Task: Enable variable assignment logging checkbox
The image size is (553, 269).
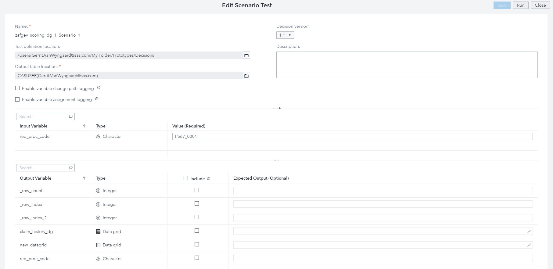Action: 17,99
